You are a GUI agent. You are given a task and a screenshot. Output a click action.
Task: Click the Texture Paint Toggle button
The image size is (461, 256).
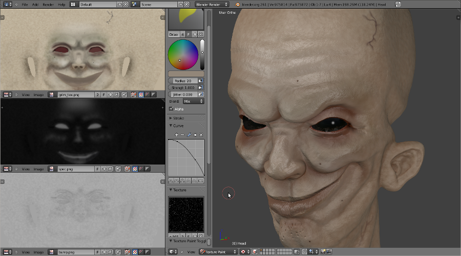187,241
